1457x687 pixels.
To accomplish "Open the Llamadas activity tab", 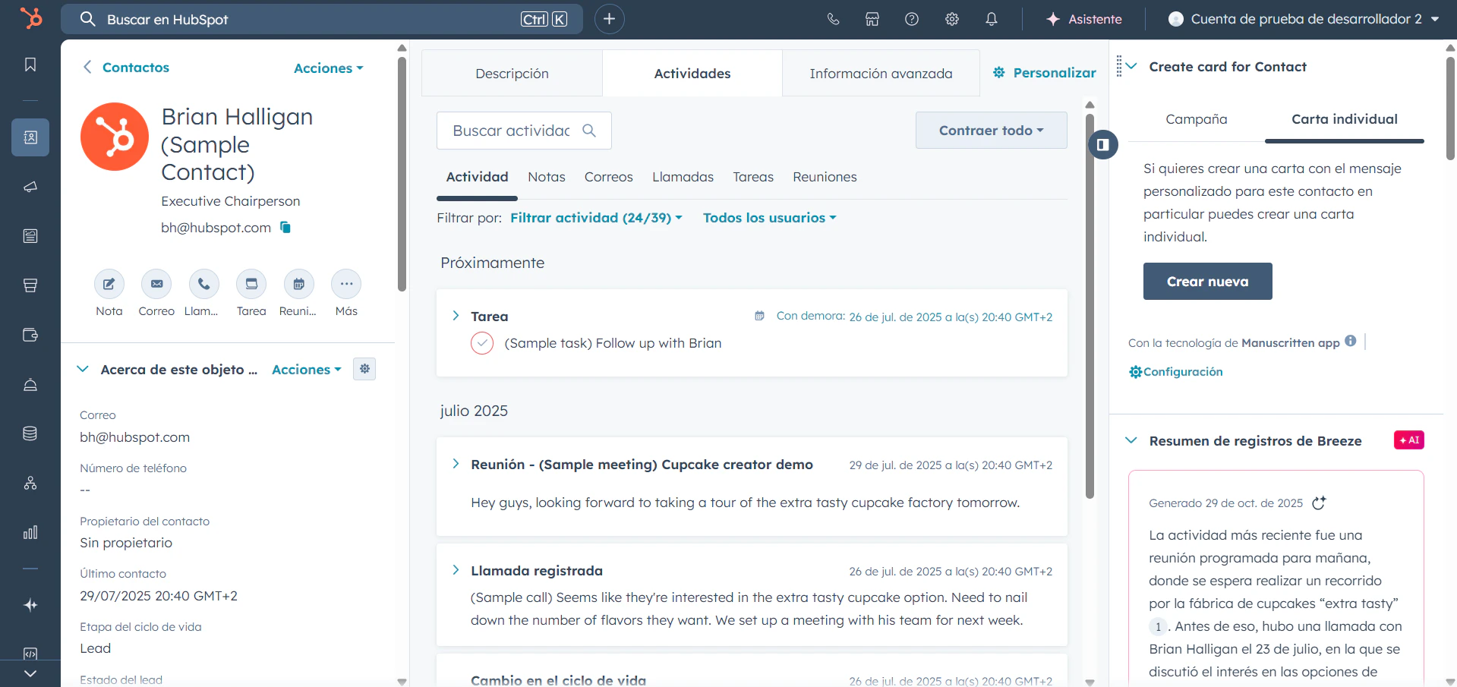I will pos(682,177).
